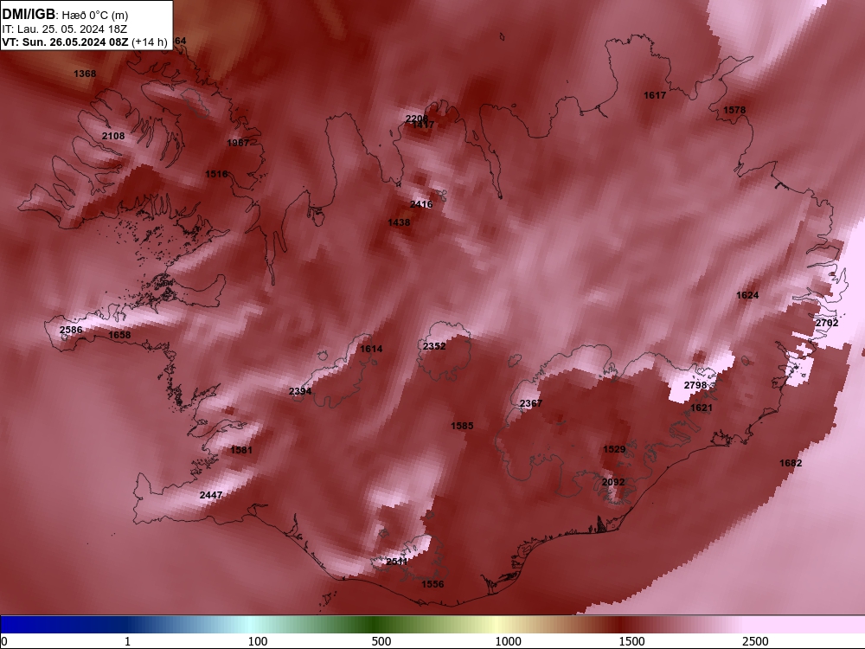Click the 1438 height label
Viewport: 865px width, 649px height.
399,222
